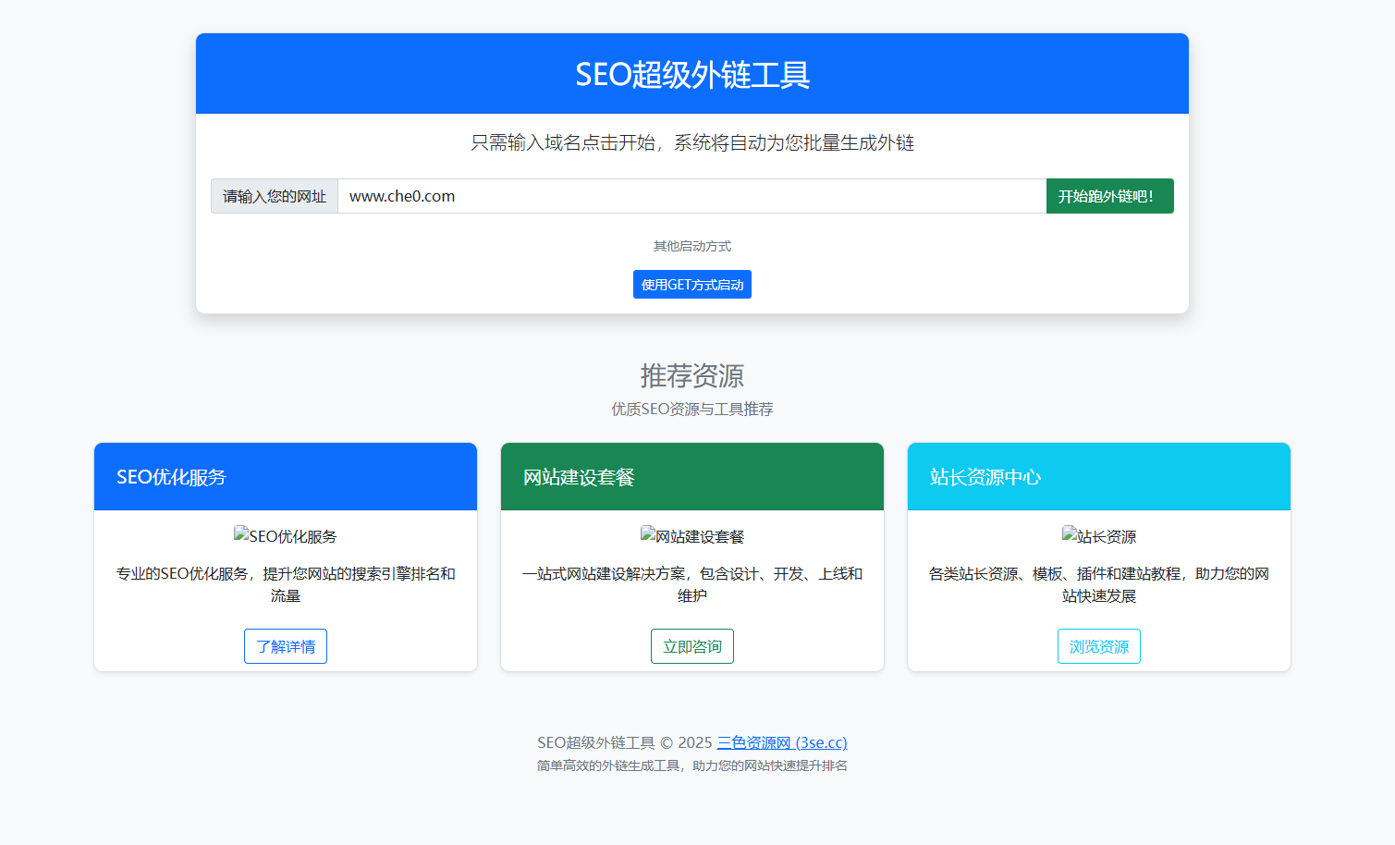Click the 只需输入域名点击开始 instruction text
The image size is (1395, 845).
click(691, 142)
